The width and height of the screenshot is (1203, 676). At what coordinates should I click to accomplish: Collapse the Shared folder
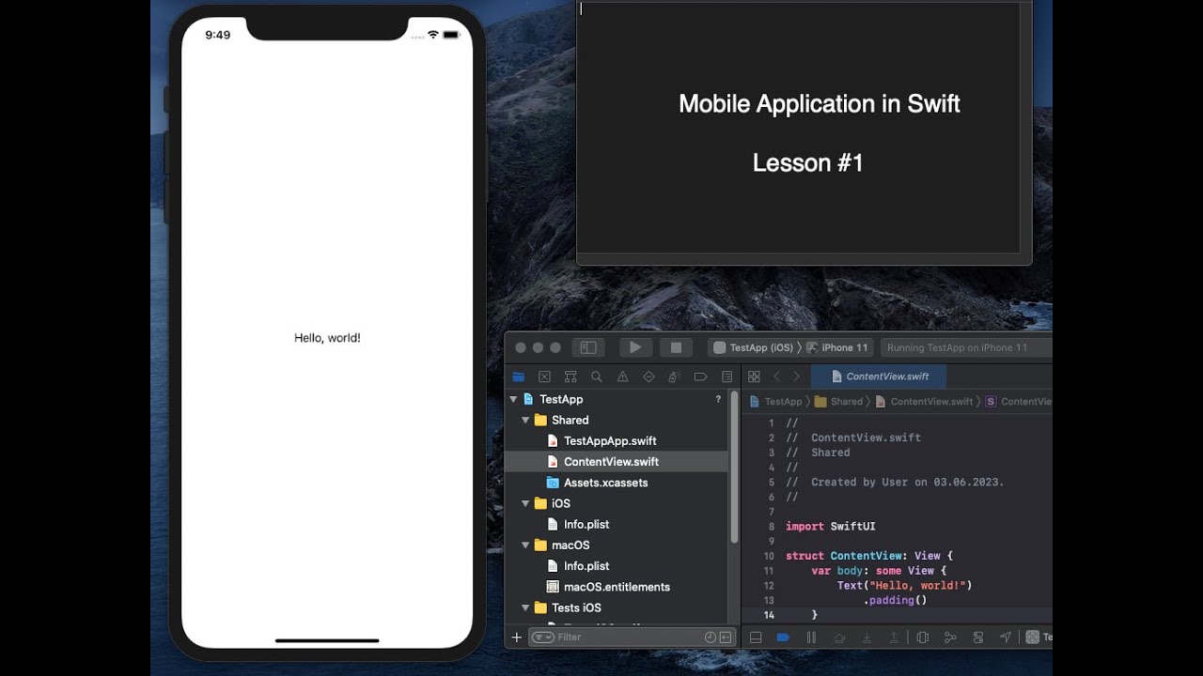pos(525,420)
